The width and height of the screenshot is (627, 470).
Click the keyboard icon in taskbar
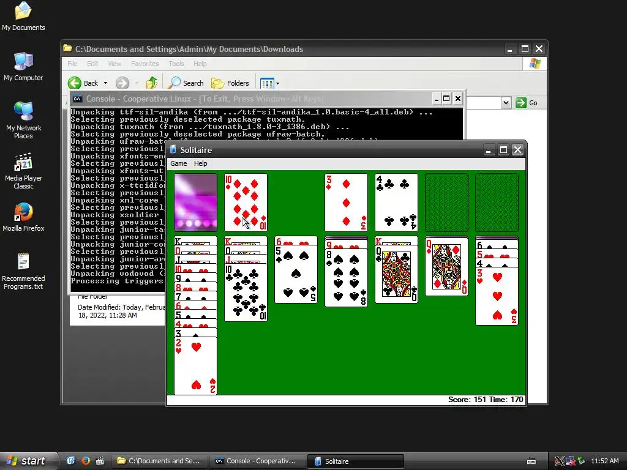tap(531, 461)
